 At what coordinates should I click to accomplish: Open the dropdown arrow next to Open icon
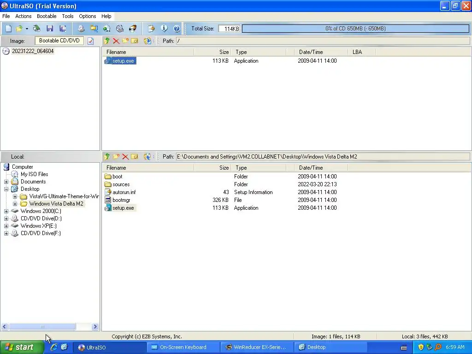pyautogui.click(x=27, y=29)
